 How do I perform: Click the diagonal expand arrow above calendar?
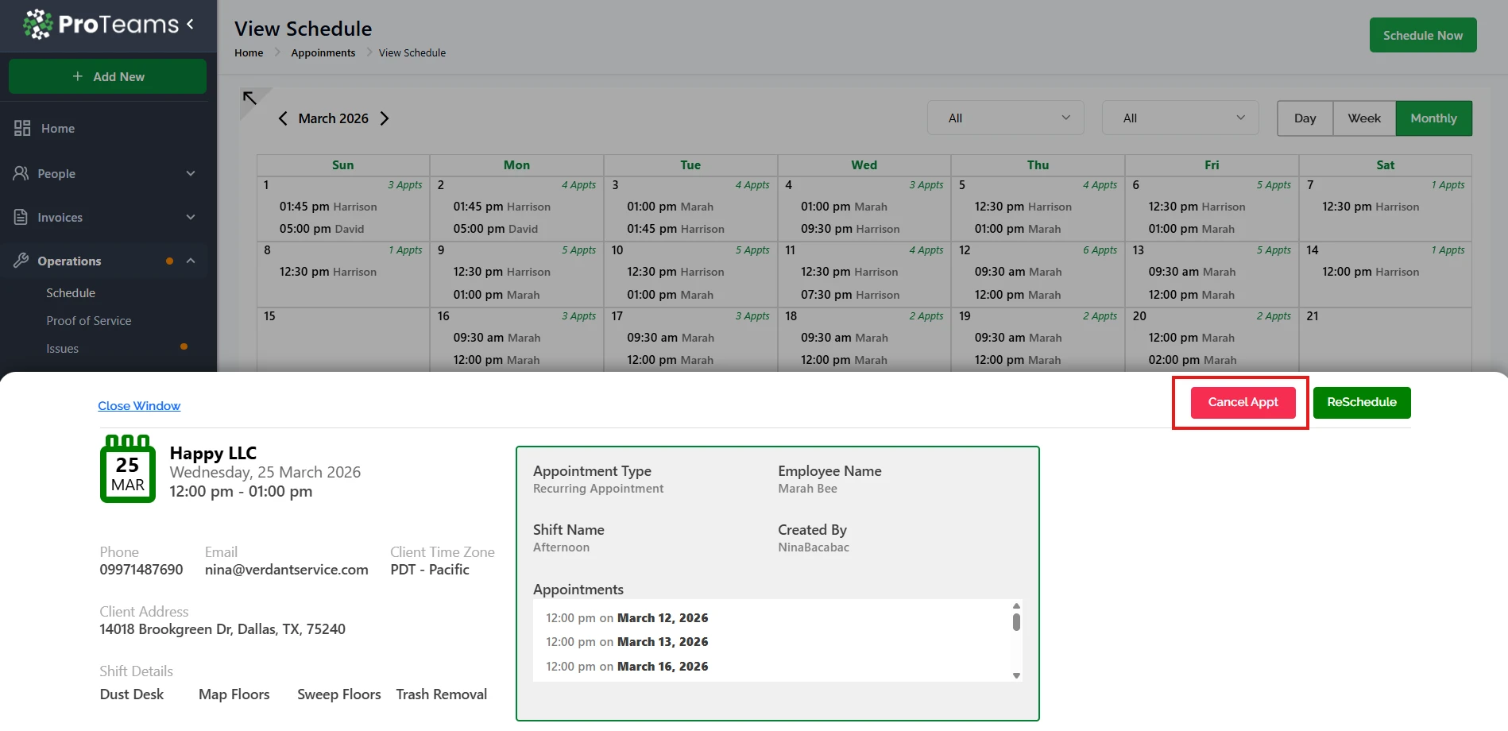(x=250, y=99)
